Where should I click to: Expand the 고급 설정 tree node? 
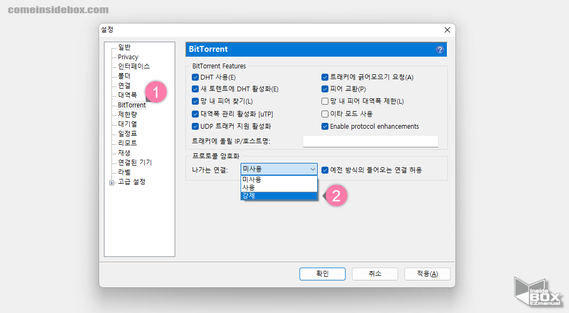tap(112, 183)
